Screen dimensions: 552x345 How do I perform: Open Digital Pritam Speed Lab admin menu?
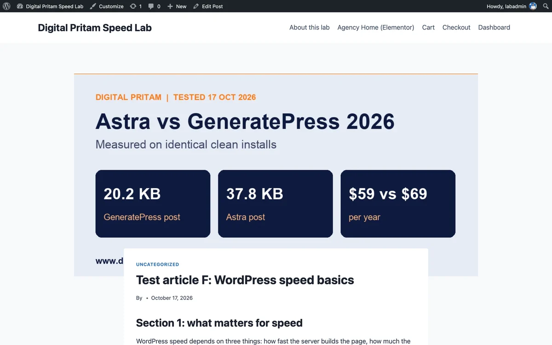[50, 6]
